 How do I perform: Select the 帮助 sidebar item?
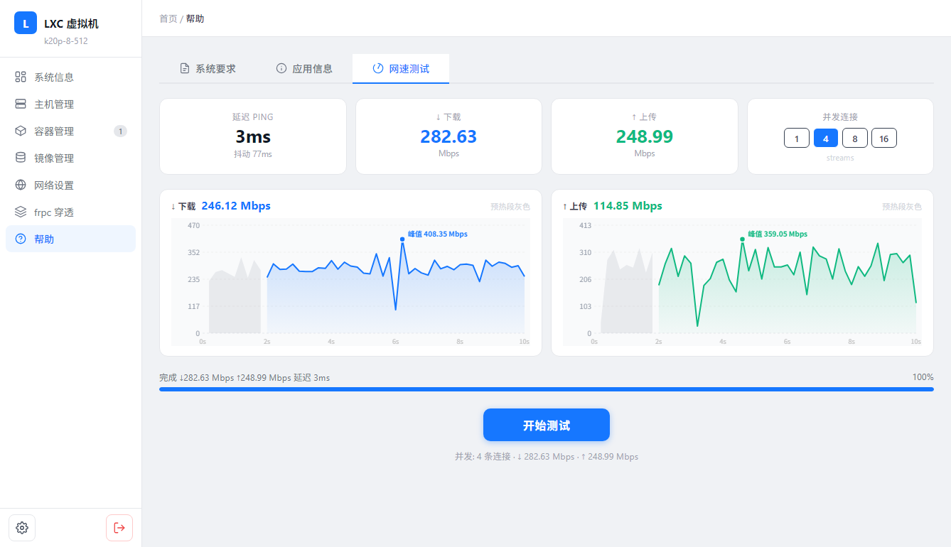(x=70, y=239)
